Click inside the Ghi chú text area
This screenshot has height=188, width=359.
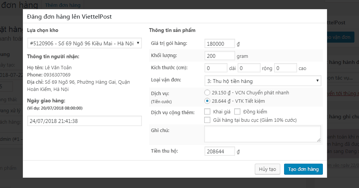262,134
